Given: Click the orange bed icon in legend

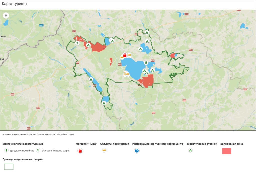Looking at the screenshot, I should pos(104,150).
